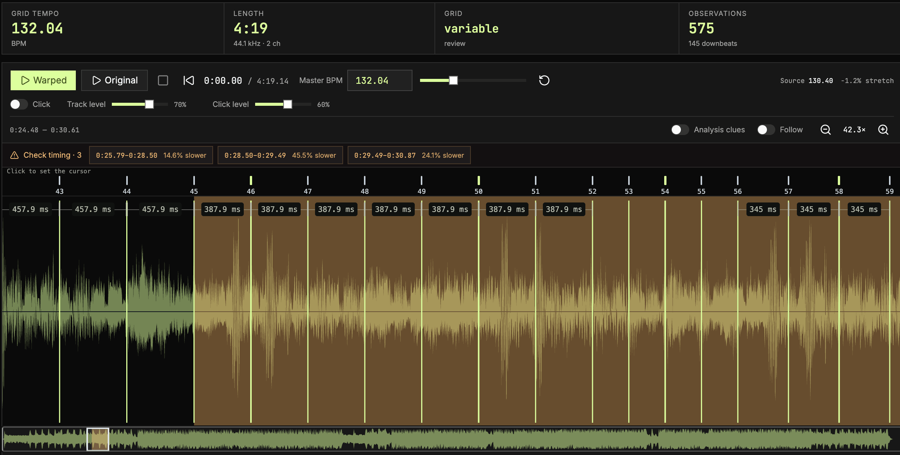Click downbeat marker 58 on the ruler
The image size is (900, 455).
coord(839,185)
